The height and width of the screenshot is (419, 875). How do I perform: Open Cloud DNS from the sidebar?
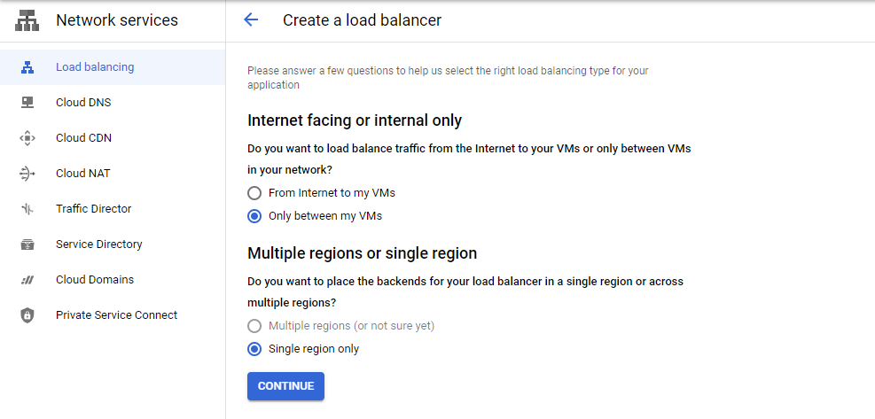pos(113,103)
